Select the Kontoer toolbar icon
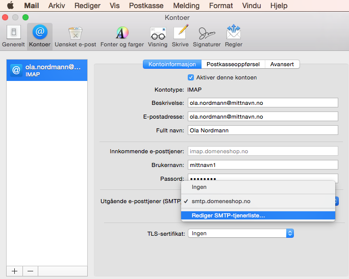The height and width of the screenshot is (279, 349). 40,36
